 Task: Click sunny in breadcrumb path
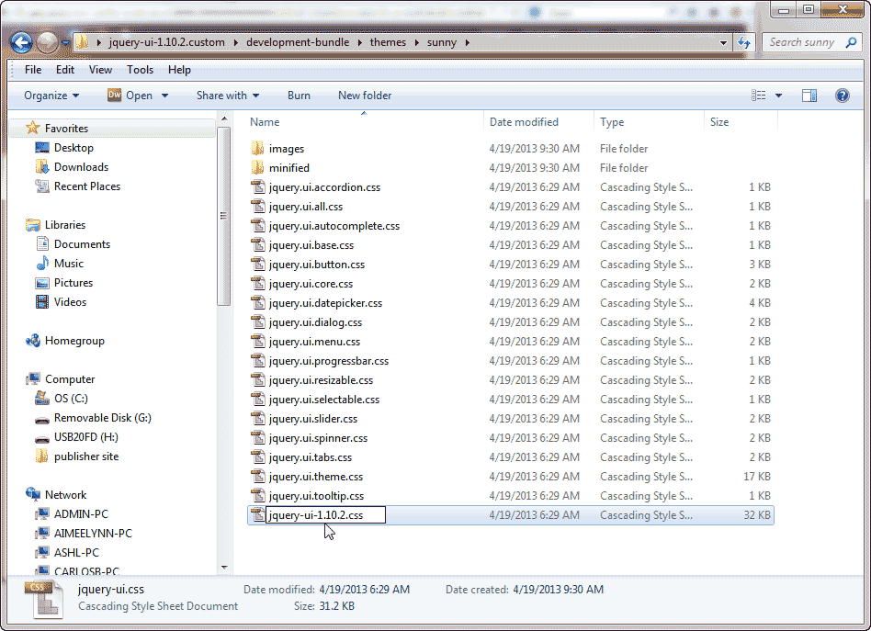coord(442,42)
